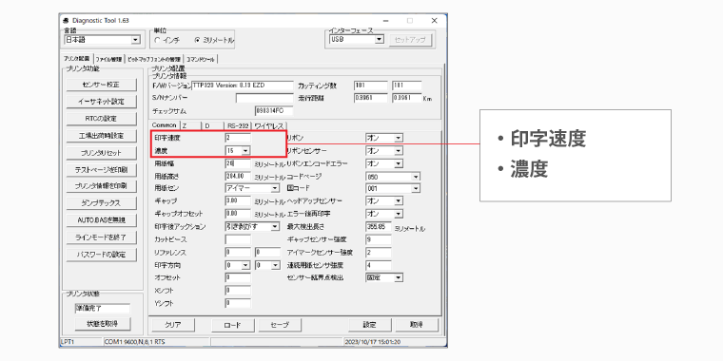The height and width of the screenshot is (361, 723).
Task: Click the 状態を取得 button
Action: click(103, 324)
